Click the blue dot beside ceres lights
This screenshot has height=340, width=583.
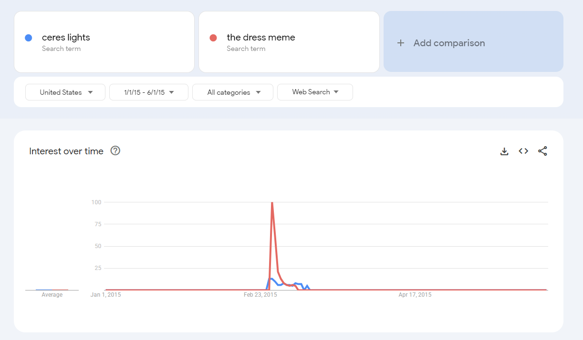[x=28, y=38]
